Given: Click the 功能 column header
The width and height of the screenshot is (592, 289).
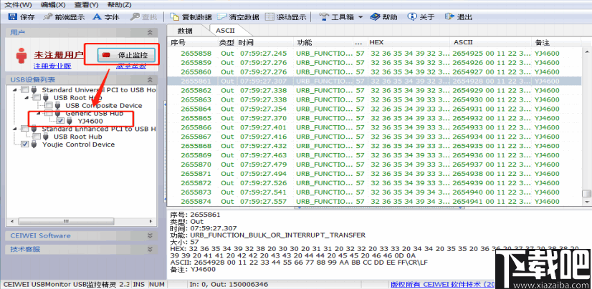Looking at the screenshot, I should click(x=323, y=42).
